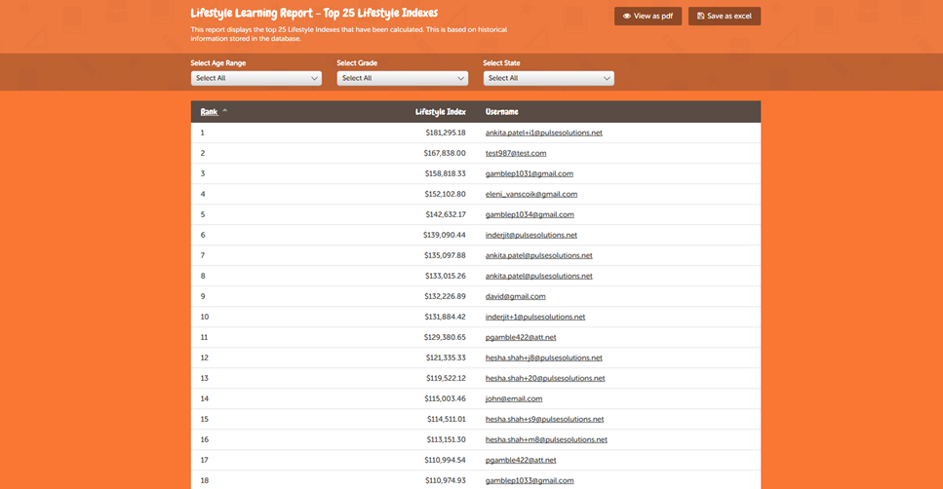Select hesha.shah+20@pulsesolutions.net username link
This screenshot has width=943, height=489.
pyautogui.click(x=545, y=378)
